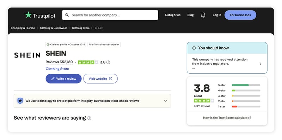This screenshot has height=140, width=282.
Task: Go to Shopping & Fashion breadcrumb
Action: coord(23,28)
